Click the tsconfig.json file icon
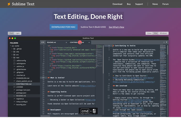 pos(14,105)
